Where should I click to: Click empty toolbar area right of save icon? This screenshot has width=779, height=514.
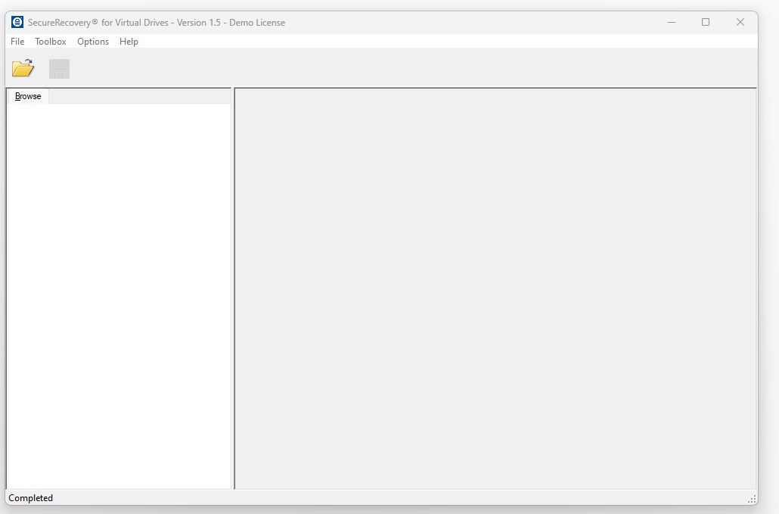pos(378,69)
